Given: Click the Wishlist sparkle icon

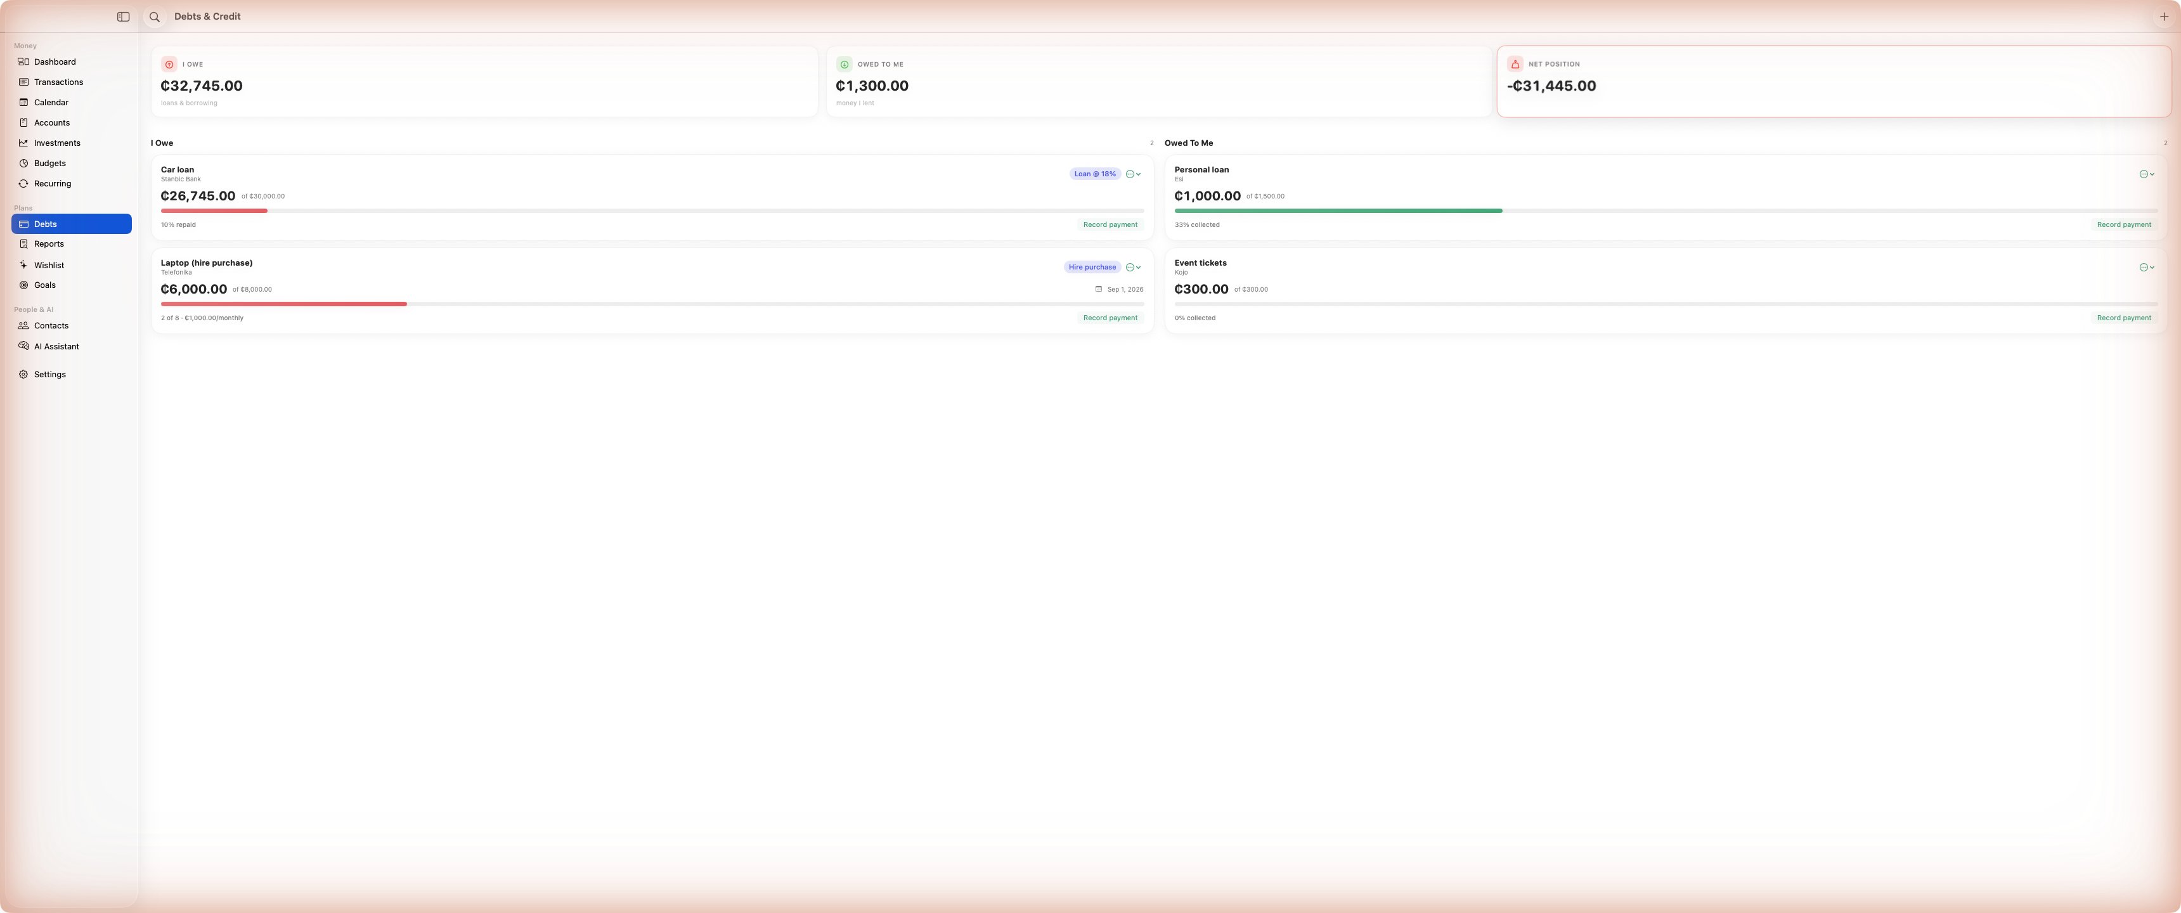Looking at the screenshot, I should click(23, 265).
